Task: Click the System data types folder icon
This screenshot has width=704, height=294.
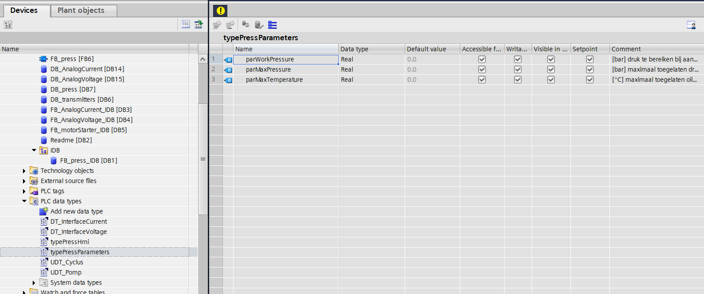Action: (44, 283)
